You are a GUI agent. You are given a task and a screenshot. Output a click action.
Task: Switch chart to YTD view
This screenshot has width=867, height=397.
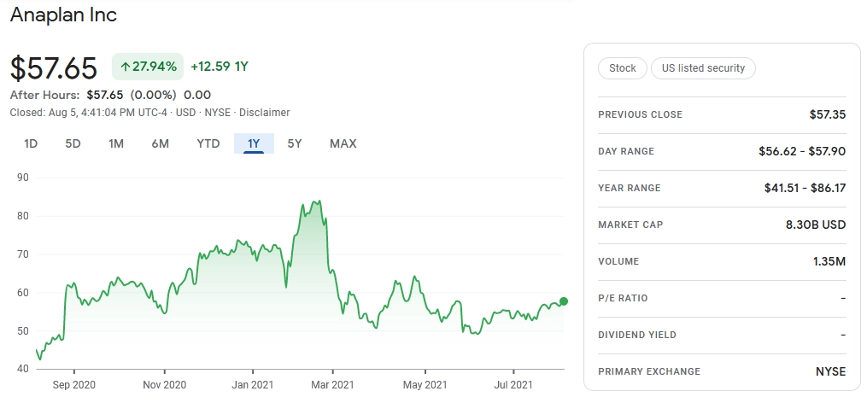pos(208,143)
